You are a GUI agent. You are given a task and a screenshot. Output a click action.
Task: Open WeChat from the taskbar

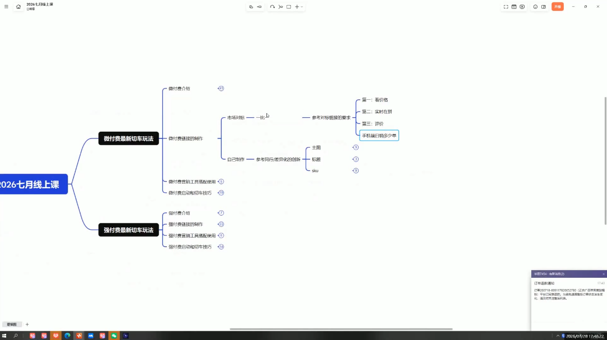114,336
